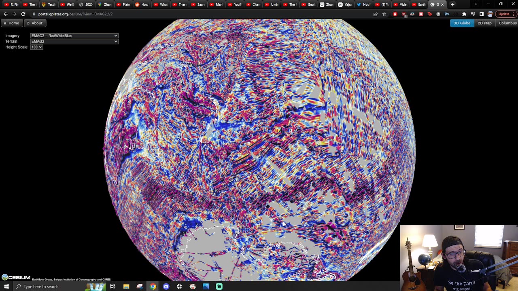This screenshot has width=518, height=291.
Task: Open the Extensions puzzle piece menu
Action: click(x=464, y=14)
